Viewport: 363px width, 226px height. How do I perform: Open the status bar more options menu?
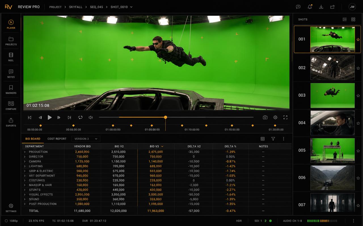(353, 221)
